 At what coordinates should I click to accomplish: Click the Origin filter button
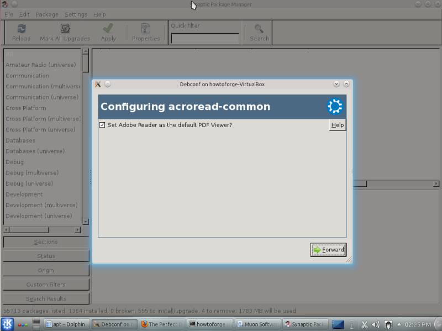click(x=46, y=270)
